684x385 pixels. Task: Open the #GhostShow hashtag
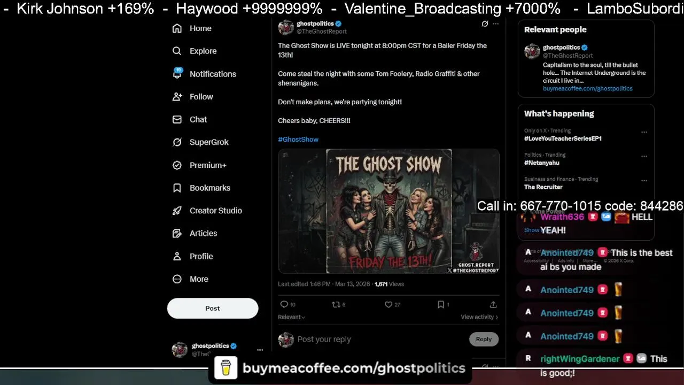tap(298, 140)
